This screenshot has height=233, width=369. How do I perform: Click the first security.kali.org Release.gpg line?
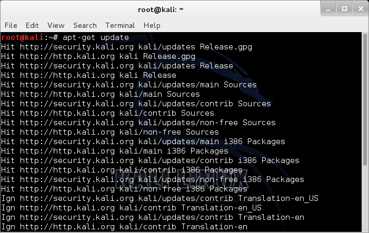(x=127, y=47)
